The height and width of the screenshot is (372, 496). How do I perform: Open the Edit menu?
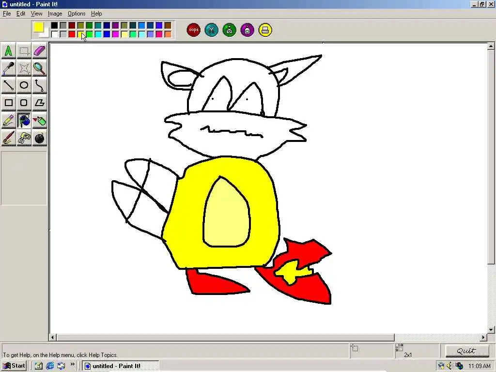click(x=21, y=14)
